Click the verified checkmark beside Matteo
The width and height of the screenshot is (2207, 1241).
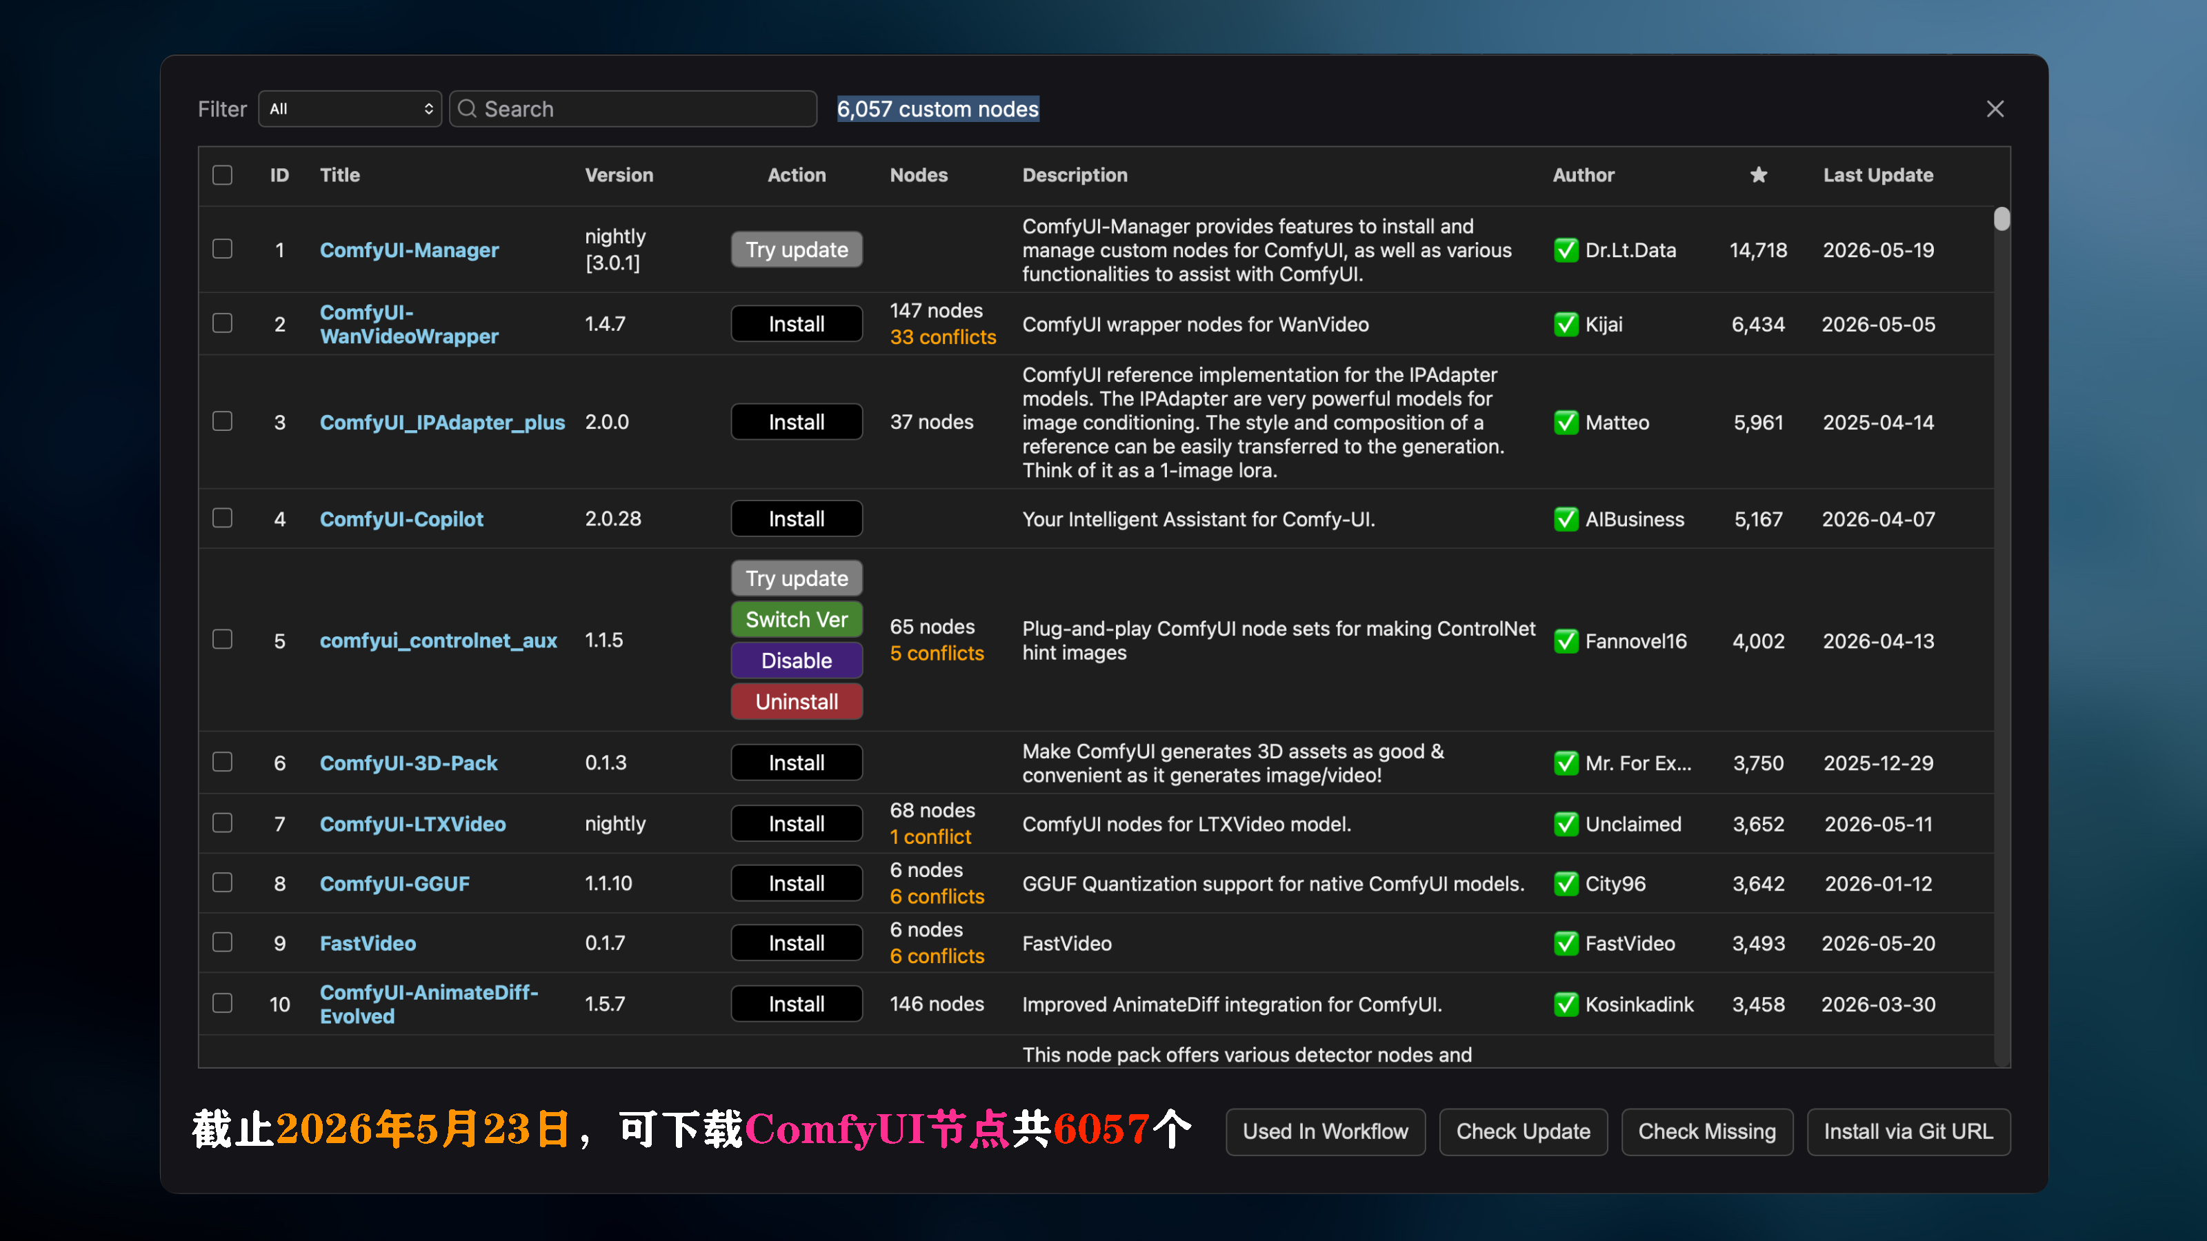[x=1566, y=422]
